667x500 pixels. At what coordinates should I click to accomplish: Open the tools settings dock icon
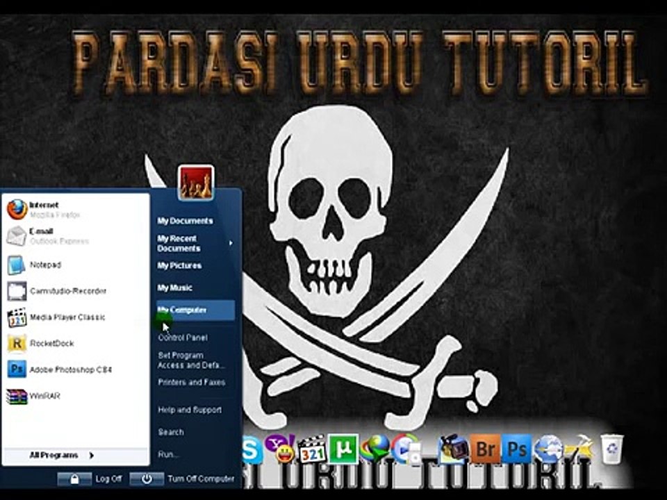579,449
